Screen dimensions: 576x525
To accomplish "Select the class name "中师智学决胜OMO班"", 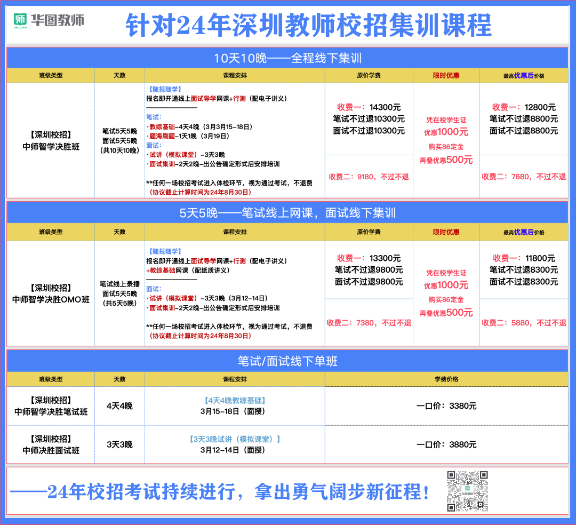I will 51,299.
